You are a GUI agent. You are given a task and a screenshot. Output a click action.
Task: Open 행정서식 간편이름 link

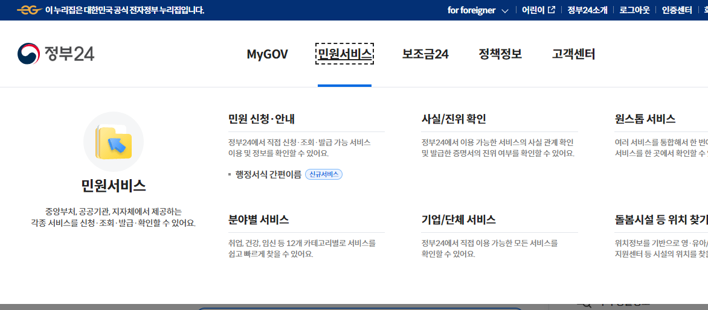268,174
